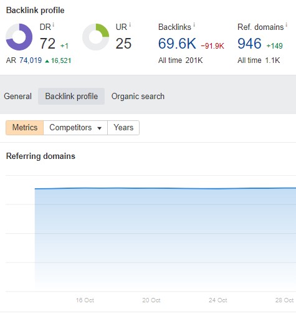
Task: Open the 946 referring domains link
Action: (x=249, y=44)
